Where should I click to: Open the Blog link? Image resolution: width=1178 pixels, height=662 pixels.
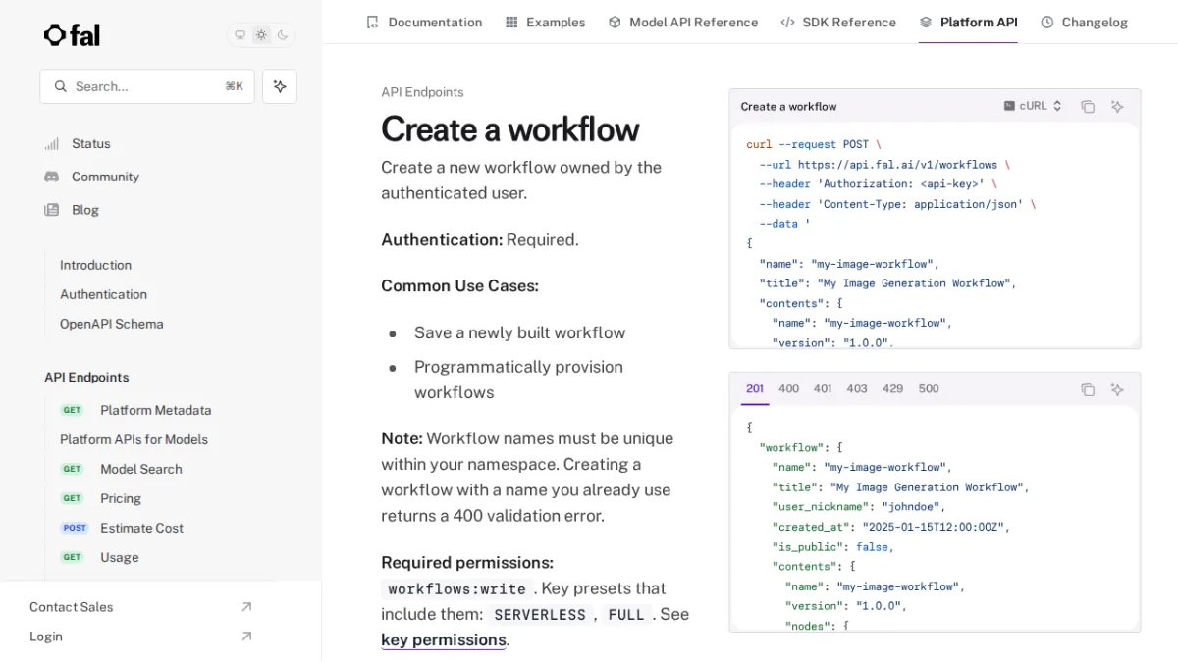click(85, 210)
